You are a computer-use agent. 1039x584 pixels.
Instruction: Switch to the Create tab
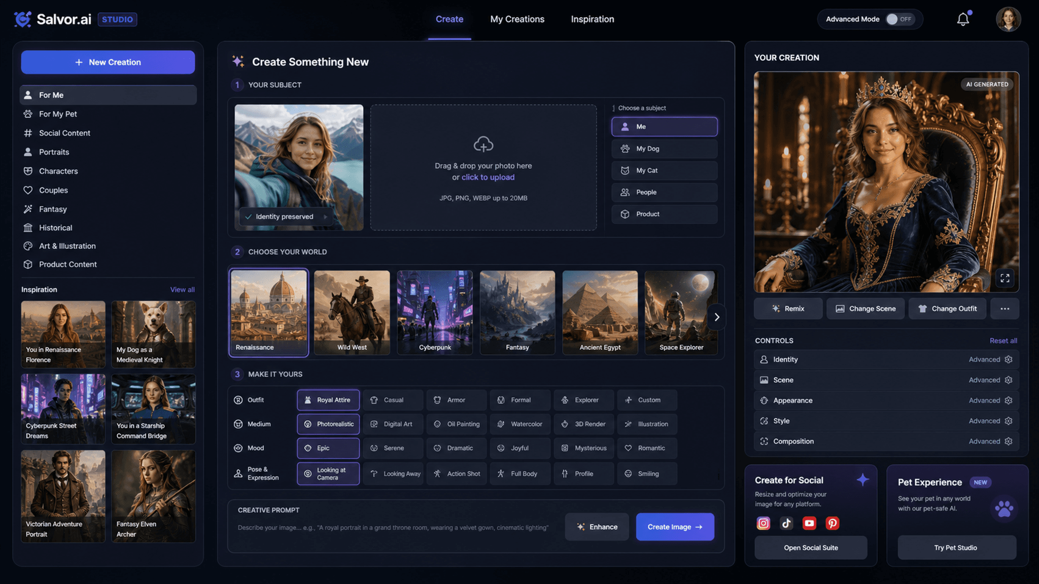click(x=449, y=19)
